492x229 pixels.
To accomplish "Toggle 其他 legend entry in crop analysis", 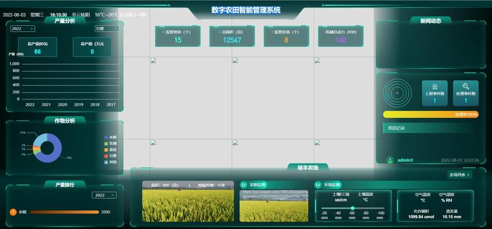I will (x=111, y=162).
